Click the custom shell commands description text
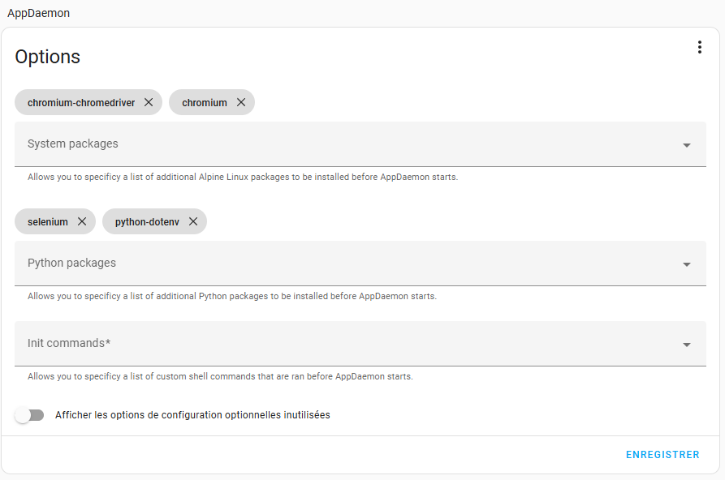725x480 pixels. 220,376
